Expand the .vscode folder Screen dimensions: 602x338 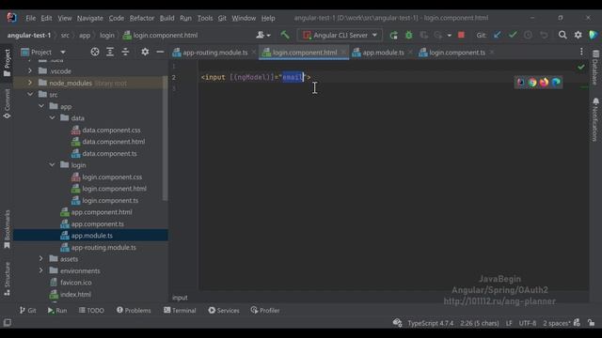pos(30,71)
